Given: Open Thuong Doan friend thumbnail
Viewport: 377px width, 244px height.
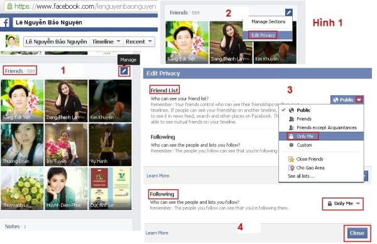Looking at the screenshot, I should click(22, 145).
